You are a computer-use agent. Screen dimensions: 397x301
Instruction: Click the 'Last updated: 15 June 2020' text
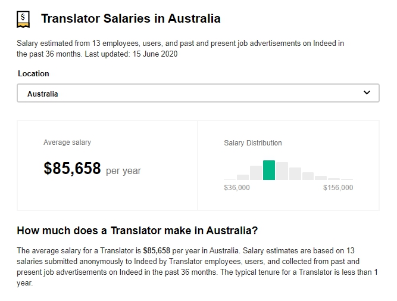pos(132,54)
